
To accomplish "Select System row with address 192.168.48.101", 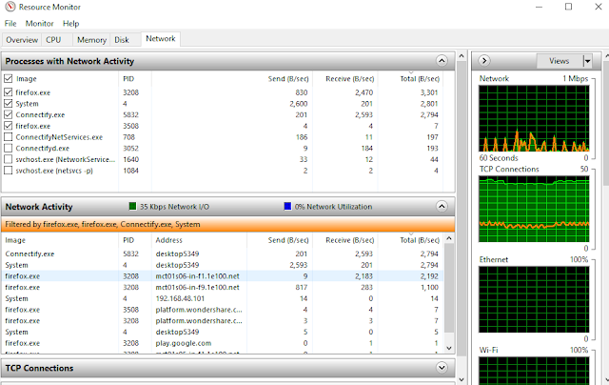I will (x=222, y=298).
